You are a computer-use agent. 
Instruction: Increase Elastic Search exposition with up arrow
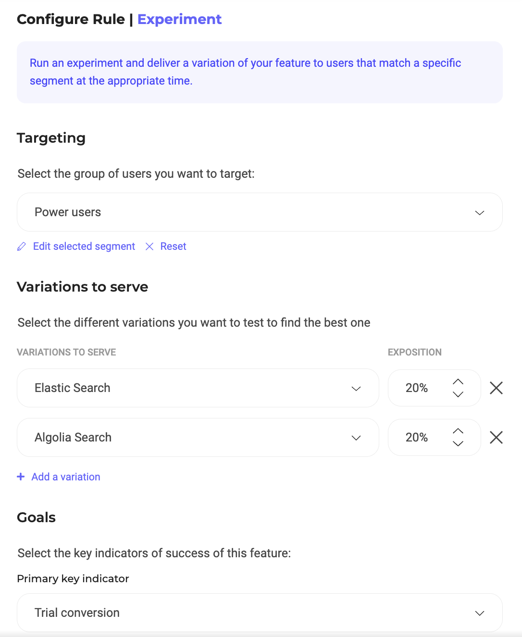458,381
